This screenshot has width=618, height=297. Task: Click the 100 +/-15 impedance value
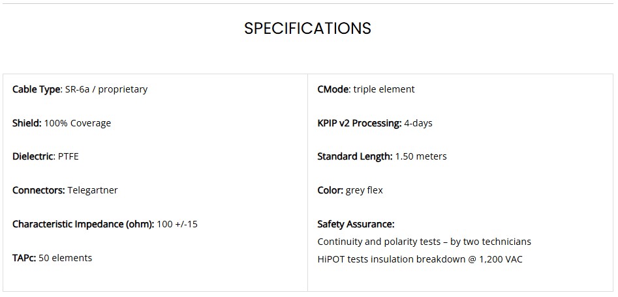[x=178, y=224]
